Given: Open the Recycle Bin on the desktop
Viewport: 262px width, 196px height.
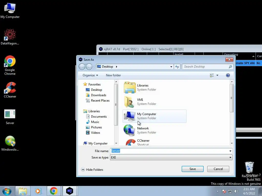Looking at the screenshot, I should point(249,169).
